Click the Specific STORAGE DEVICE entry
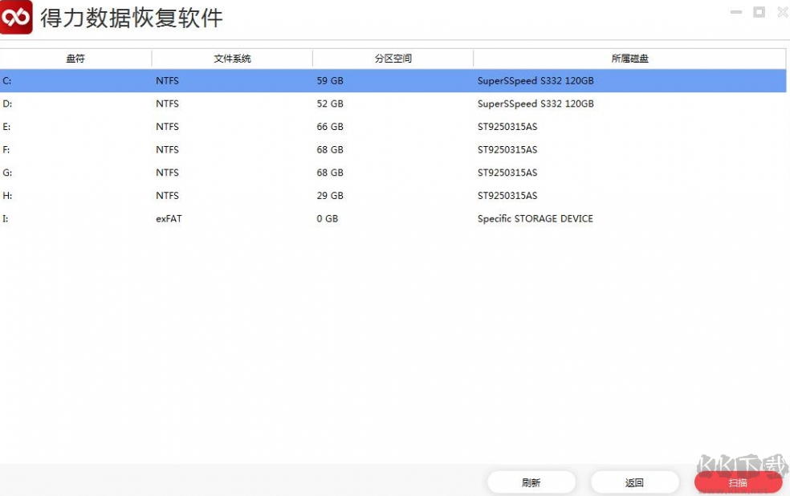790x496 pixels. pyautogui.click(x=535, y=218)
